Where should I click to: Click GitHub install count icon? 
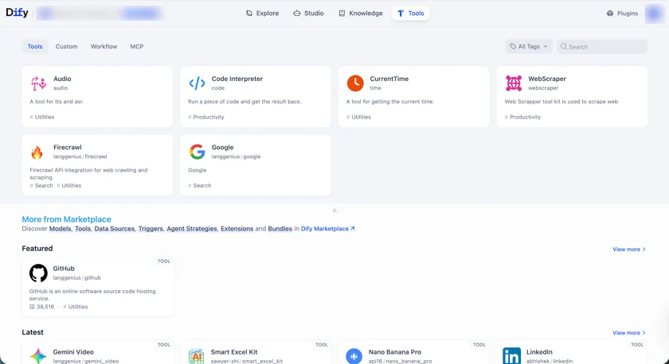[32, 307]
